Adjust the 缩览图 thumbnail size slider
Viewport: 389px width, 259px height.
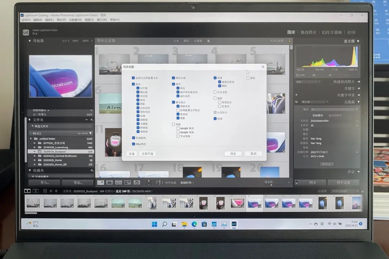271,185
